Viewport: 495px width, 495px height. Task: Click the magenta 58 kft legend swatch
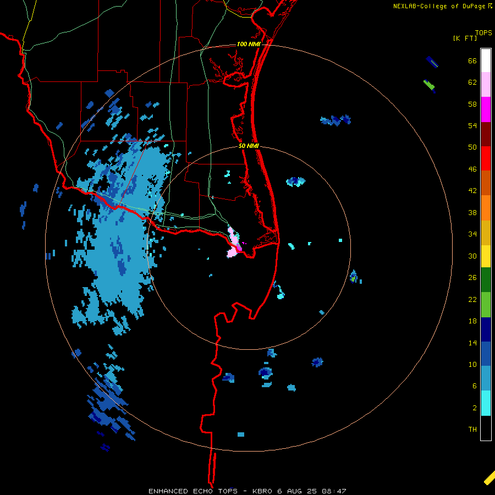click(x=486, y=109)
